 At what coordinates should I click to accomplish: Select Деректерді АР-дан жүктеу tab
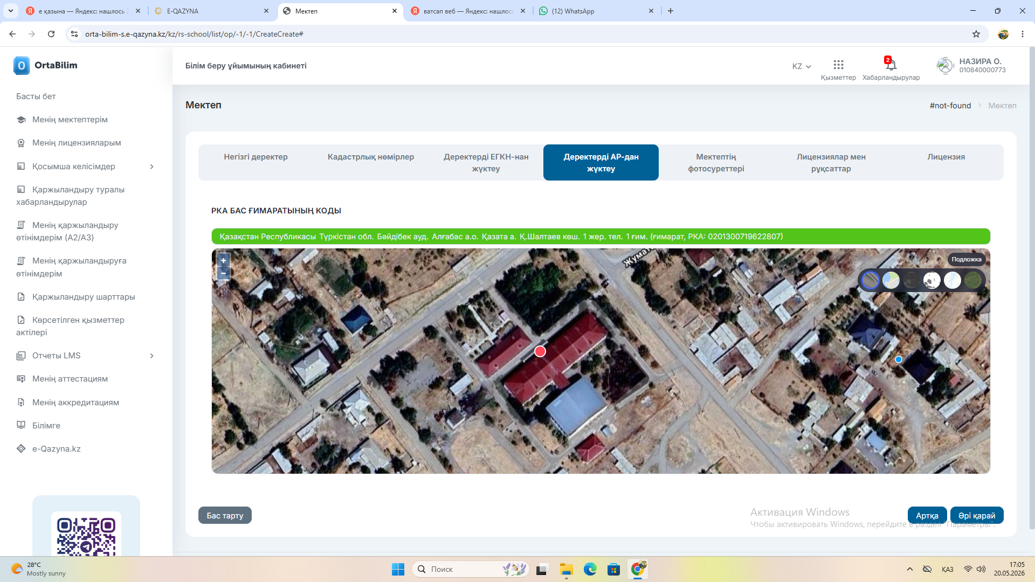tap(601, 163)
